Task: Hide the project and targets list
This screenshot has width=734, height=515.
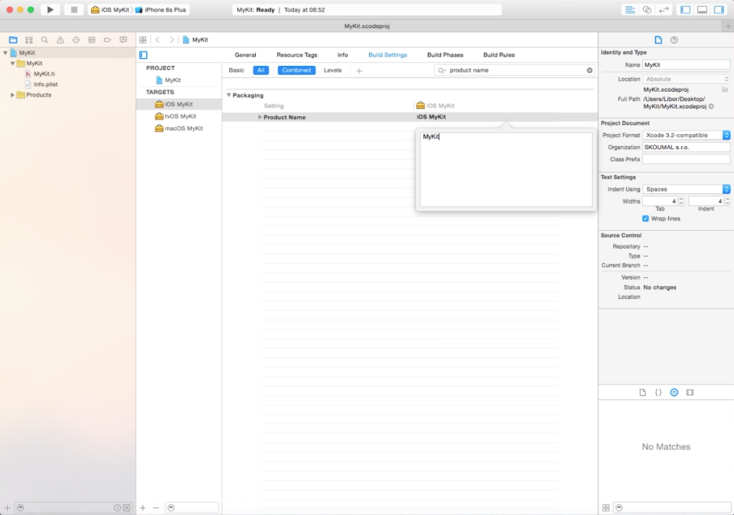Action: (x=143, y=54)
